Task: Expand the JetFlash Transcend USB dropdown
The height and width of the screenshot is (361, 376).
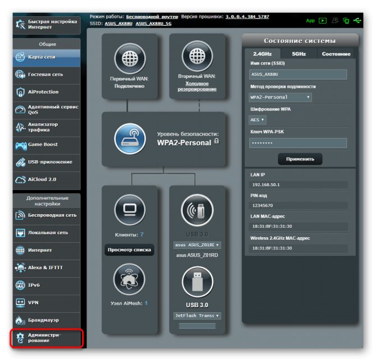Action: pyautogui.click(x=197, y=316)
